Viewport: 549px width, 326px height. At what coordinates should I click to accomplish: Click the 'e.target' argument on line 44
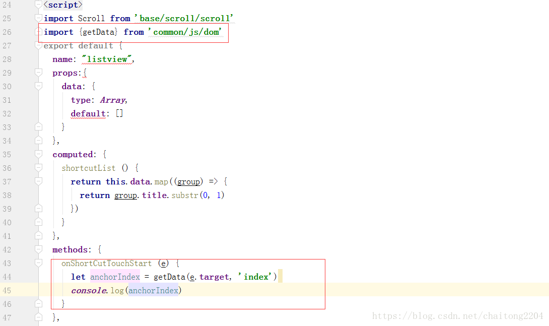[x=209, y=277]
